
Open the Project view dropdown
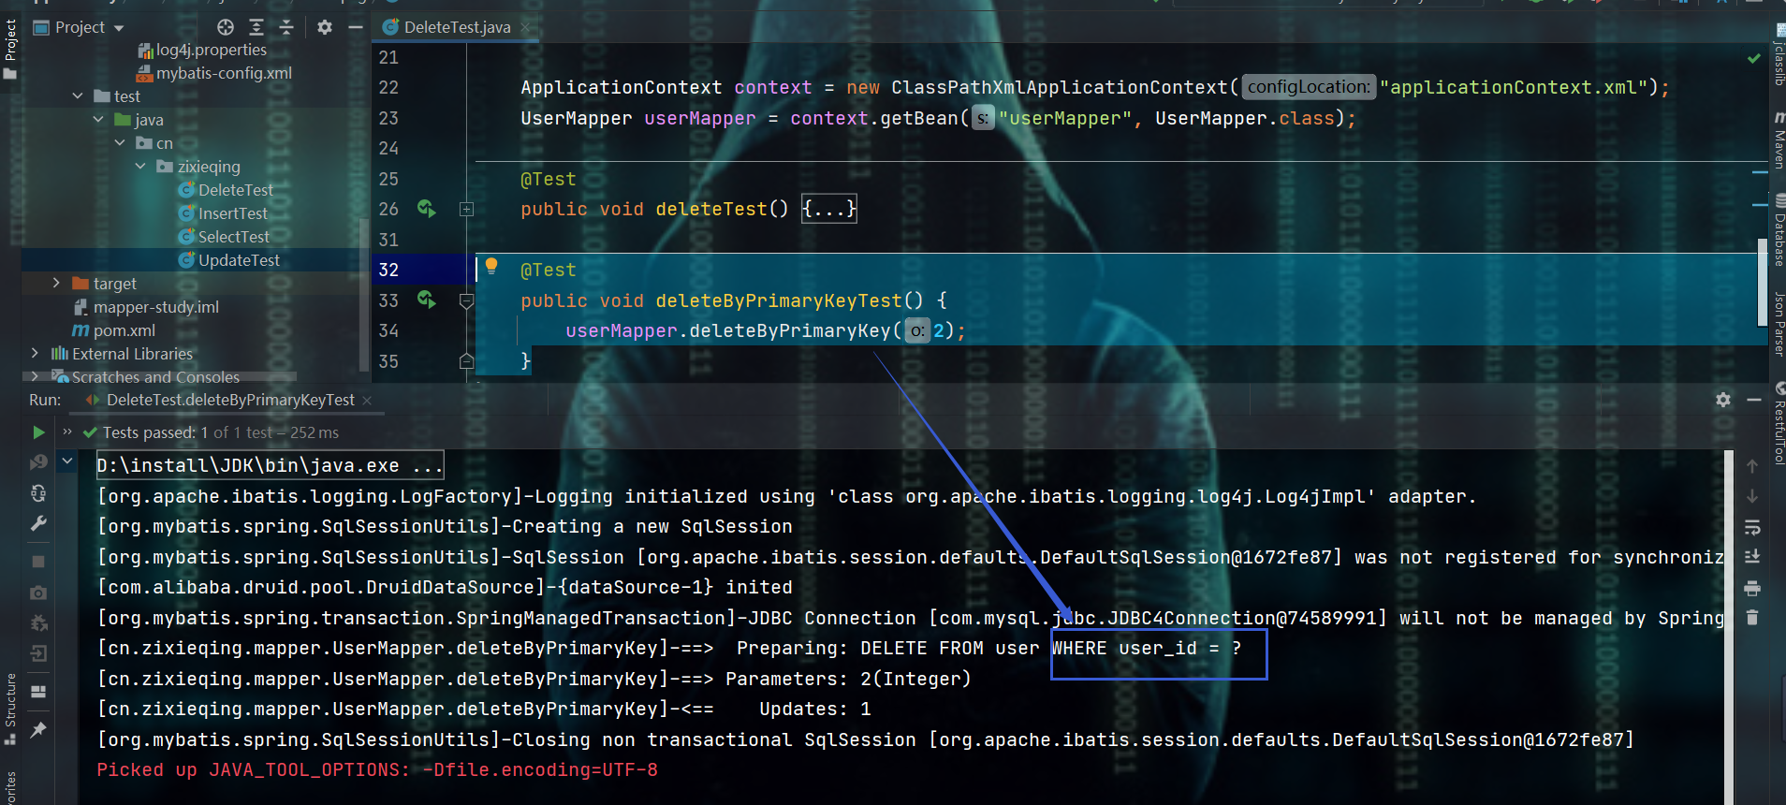[x=119, y=28]
